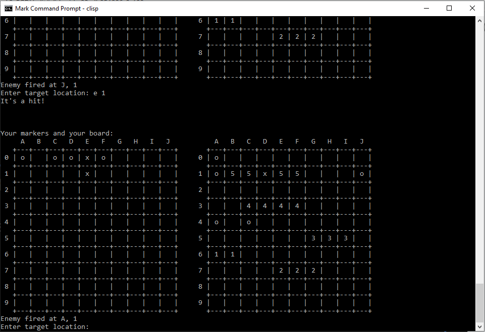The height and width of the screenshot is (332, 485).
Task: Maximize the Mark Command Prompt window
Action: (449, 9)
